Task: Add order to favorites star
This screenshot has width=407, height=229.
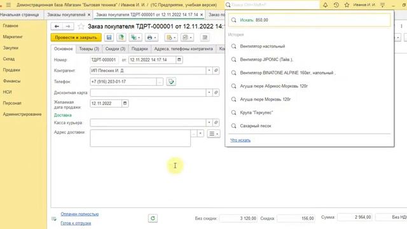Action: coord(81,26)
